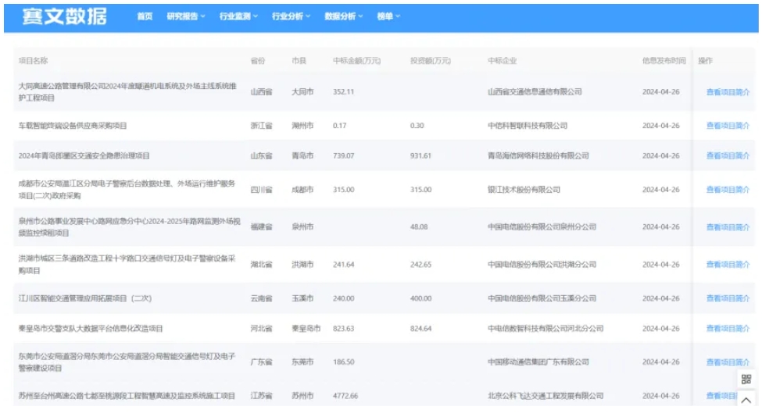Viewport: 762px width, 413px height.
Task: Click city cell 秦皇岛市
Action: [306, 329]
